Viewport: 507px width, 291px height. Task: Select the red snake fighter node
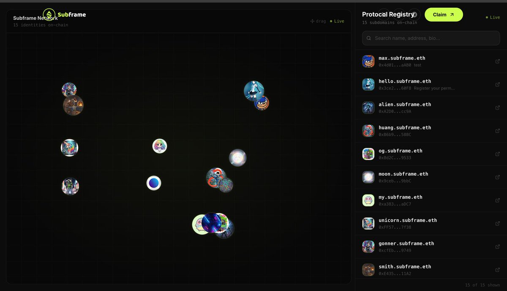216,177
